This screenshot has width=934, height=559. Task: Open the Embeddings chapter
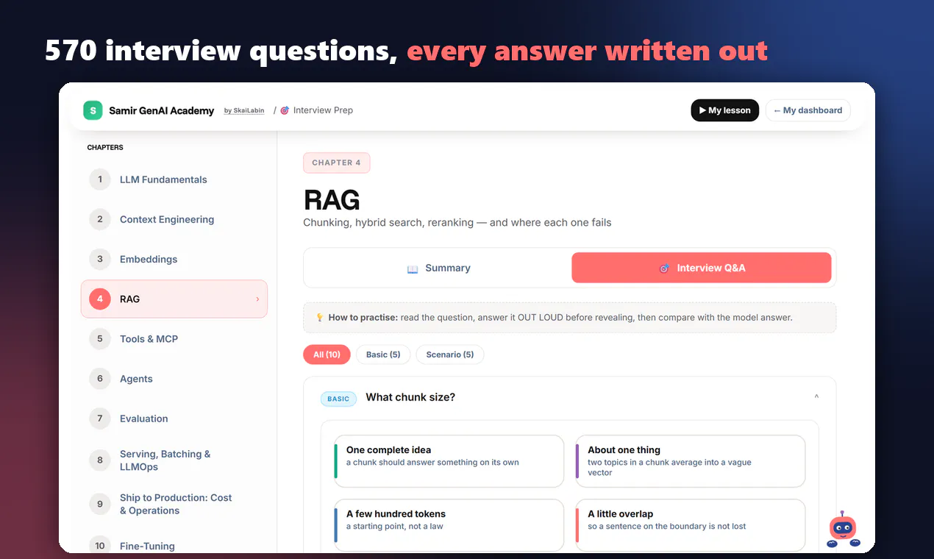coord(174,259)
